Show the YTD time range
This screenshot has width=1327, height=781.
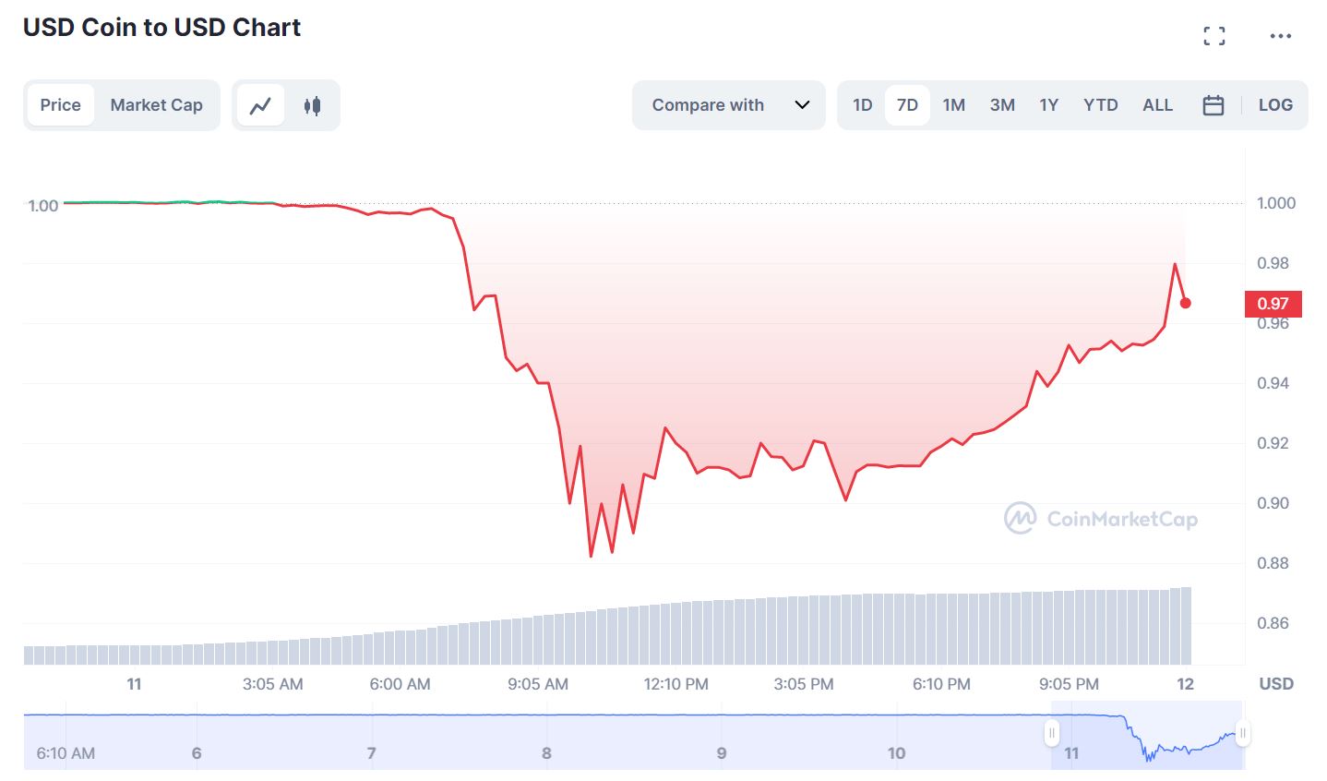[x=1100, y=105]
